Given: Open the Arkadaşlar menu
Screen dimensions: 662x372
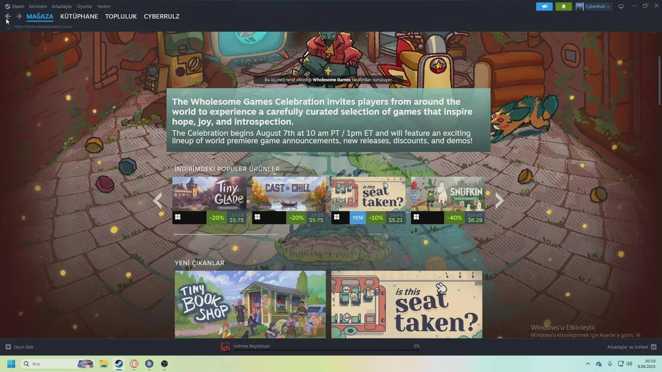Looking at the screenshot, I should (62, 6).
